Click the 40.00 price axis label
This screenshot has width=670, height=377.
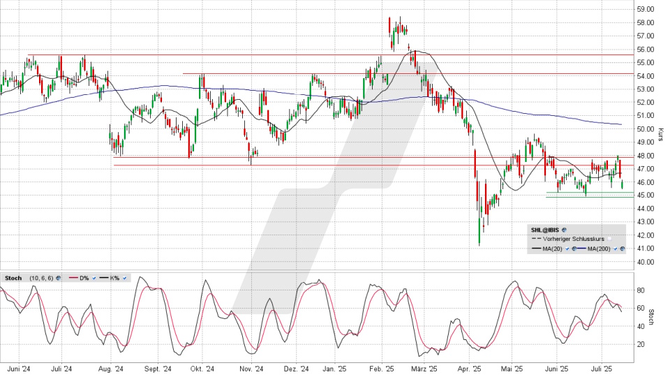point(645,262)
